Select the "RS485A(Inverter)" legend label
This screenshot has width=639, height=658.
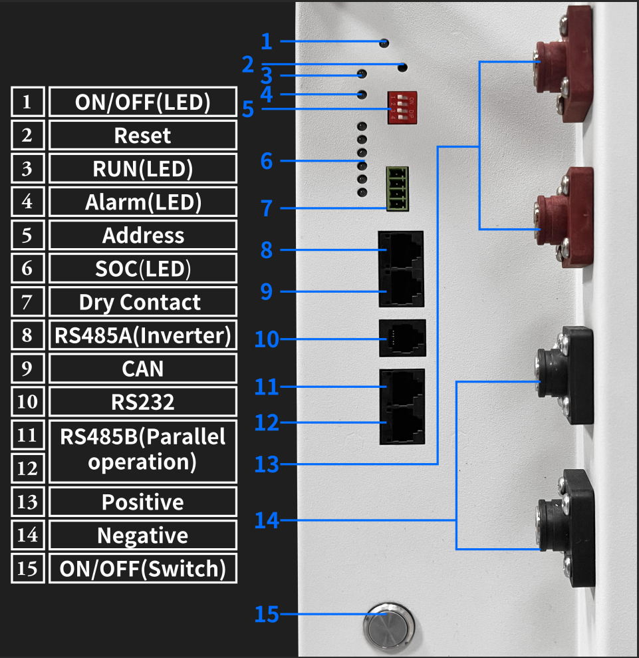tap(143, 335)
